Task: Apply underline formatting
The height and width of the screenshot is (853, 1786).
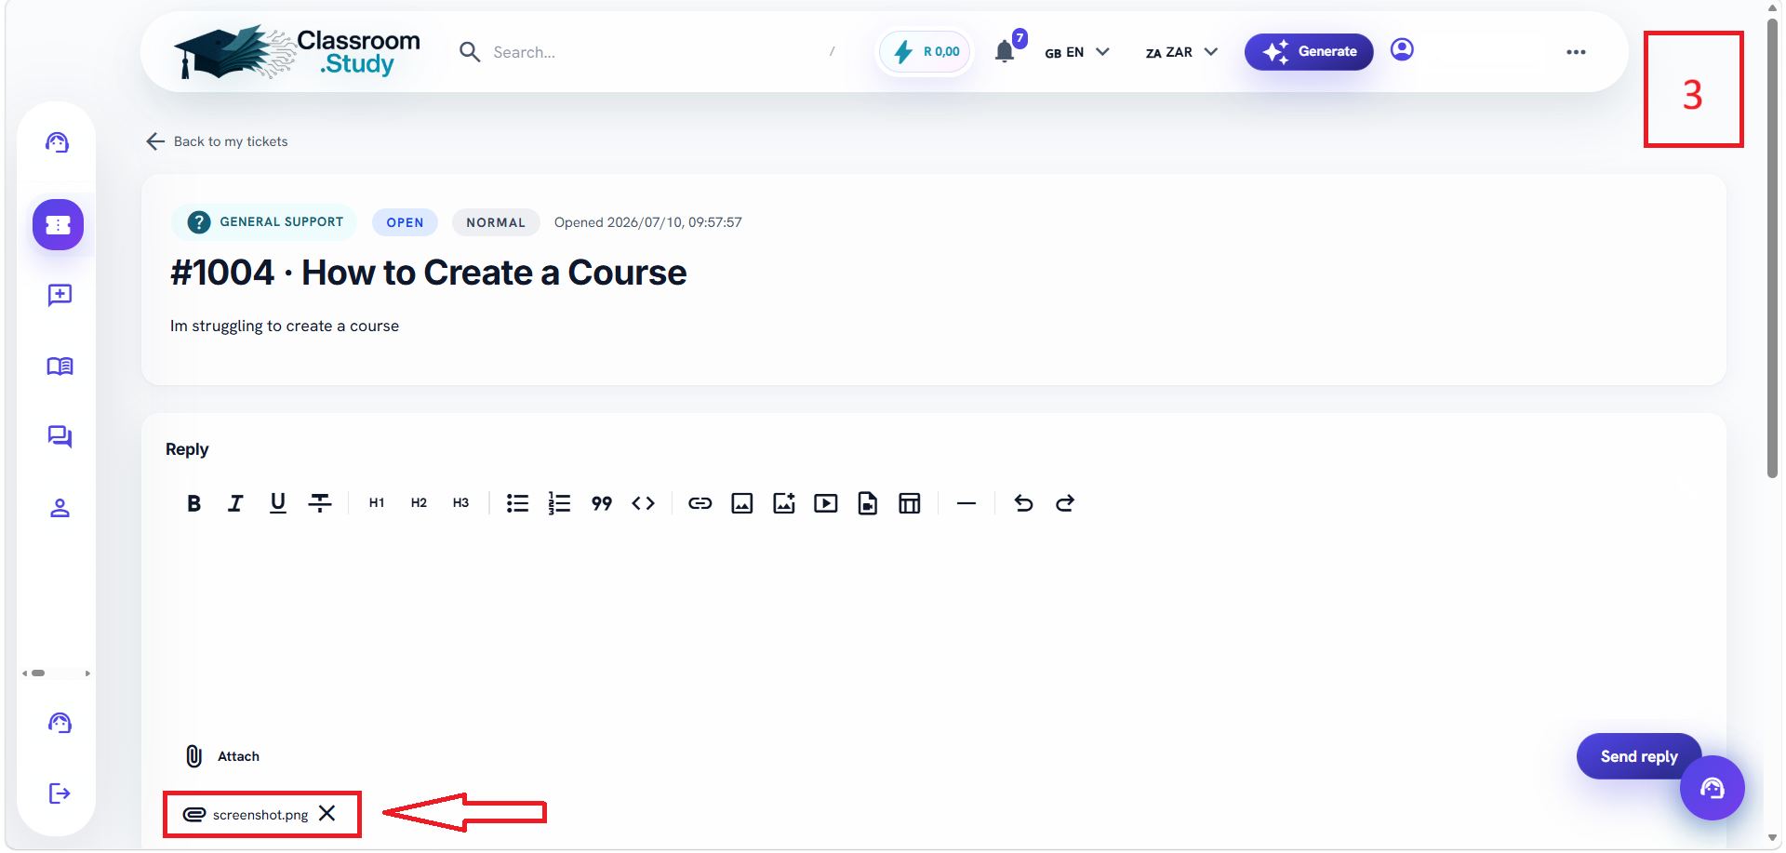Action: 277,503
